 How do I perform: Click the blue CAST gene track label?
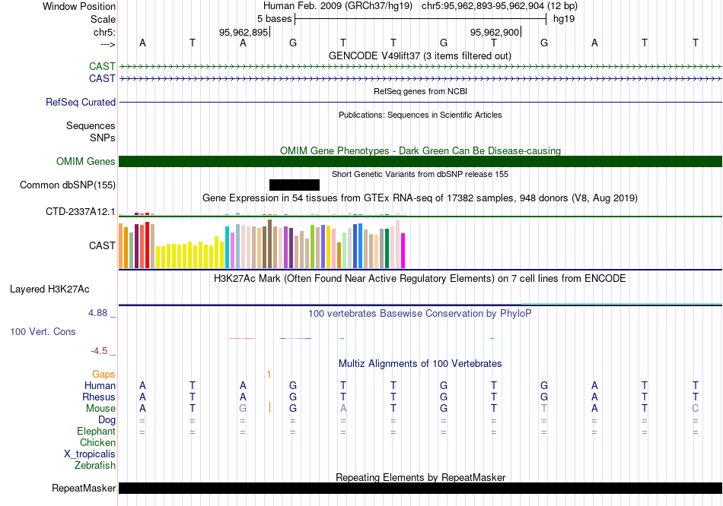pos(102,78)
